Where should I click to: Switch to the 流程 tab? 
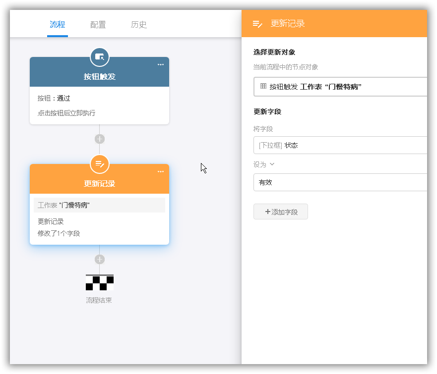click(x=58, y=25)
